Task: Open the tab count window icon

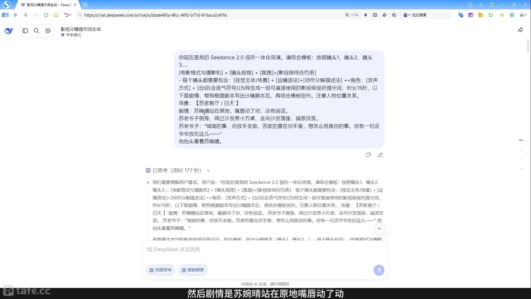Action: tap(470, 5)
